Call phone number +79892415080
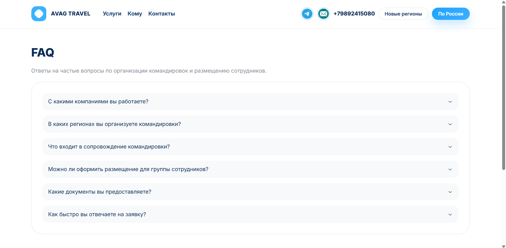506x248 pixels. (x=354, y=14)
